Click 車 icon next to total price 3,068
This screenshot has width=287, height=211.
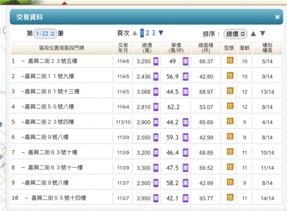(x=156, y=91)
